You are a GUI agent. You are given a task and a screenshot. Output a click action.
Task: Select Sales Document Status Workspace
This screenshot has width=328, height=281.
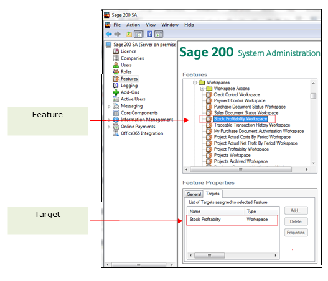point(246,113)
